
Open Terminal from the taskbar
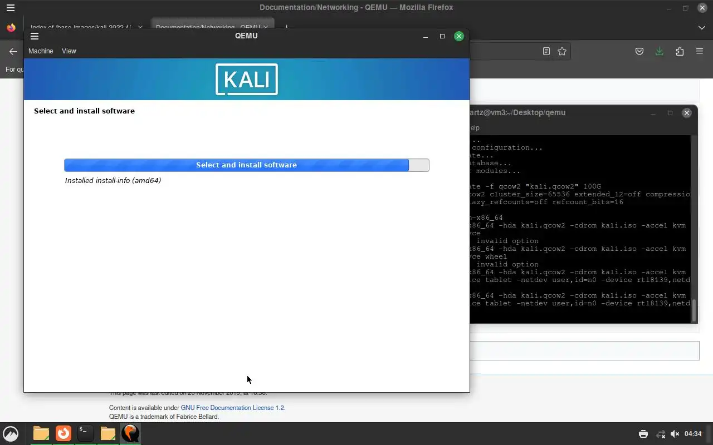click(x=85, y=433)
